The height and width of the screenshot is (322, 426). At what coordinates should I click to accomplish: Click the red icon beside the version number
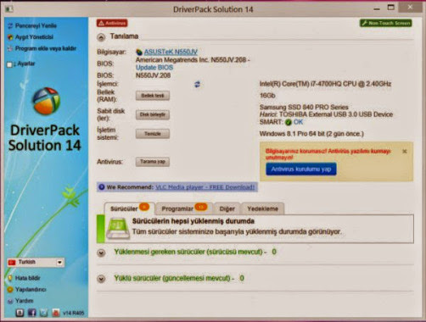(56, 313)
